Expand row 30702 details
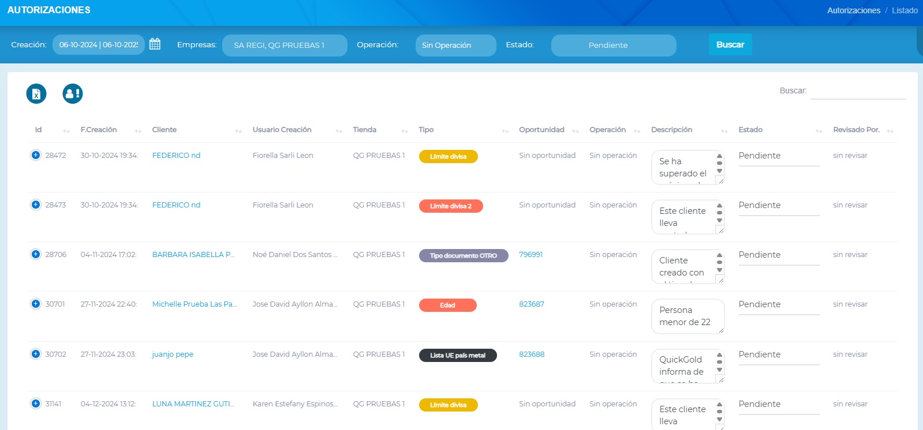Screen dimensions: 923x430 click(36, 354)
